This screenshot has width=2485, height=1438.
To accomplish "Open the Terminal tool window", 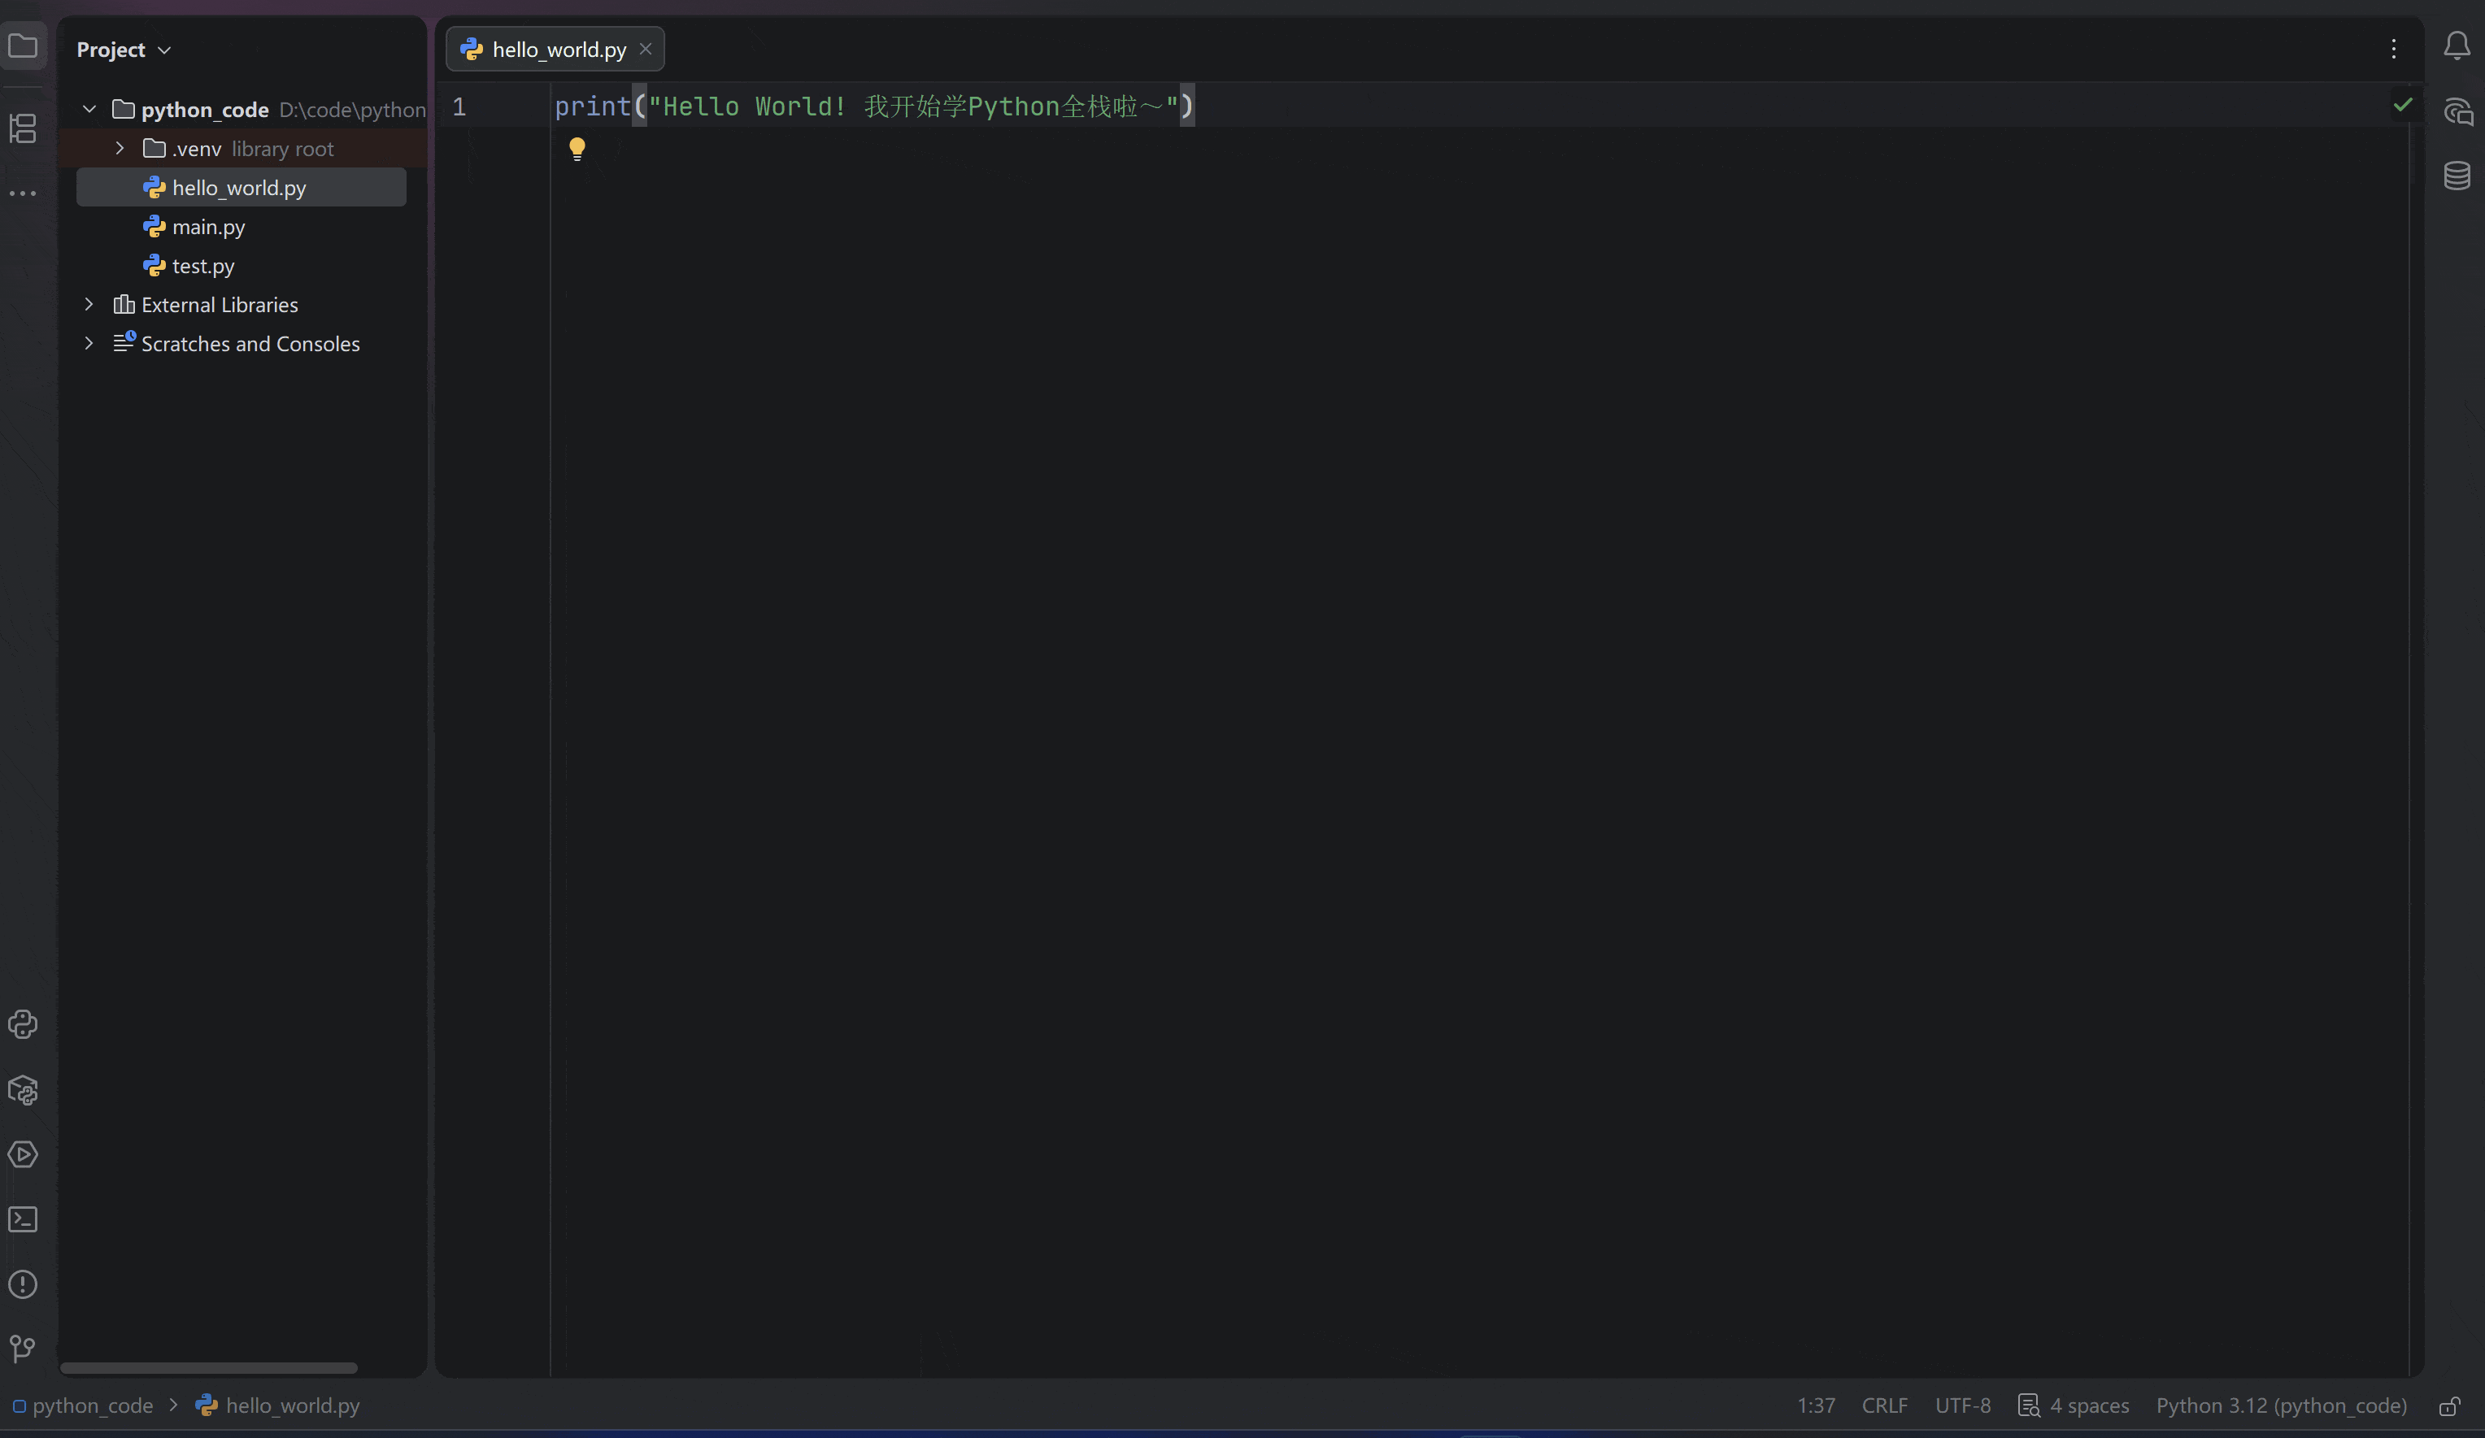I will coord(23,1219).
